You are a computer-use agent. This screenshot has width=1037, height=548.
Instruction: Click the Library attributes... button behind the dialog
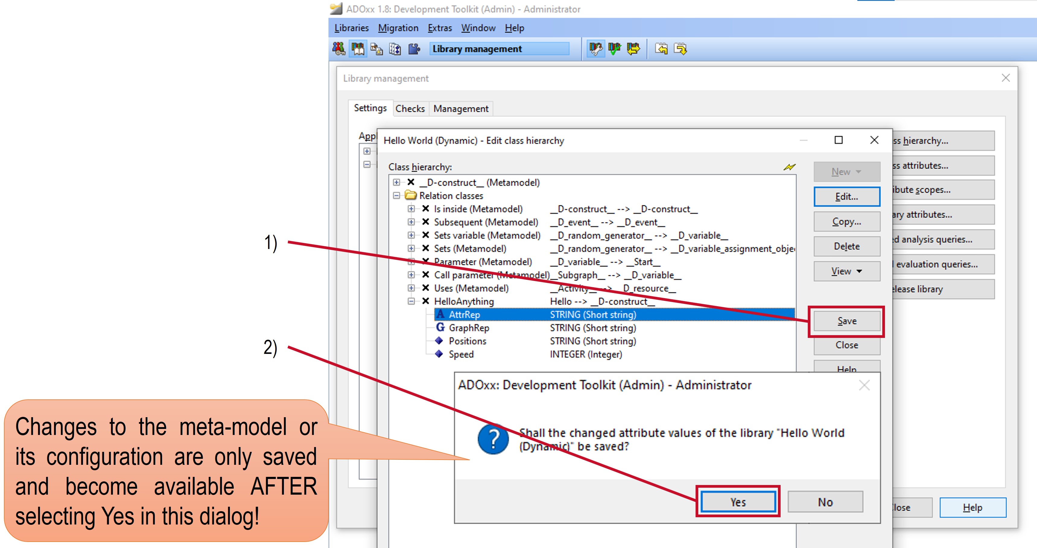tap(943, 214)
